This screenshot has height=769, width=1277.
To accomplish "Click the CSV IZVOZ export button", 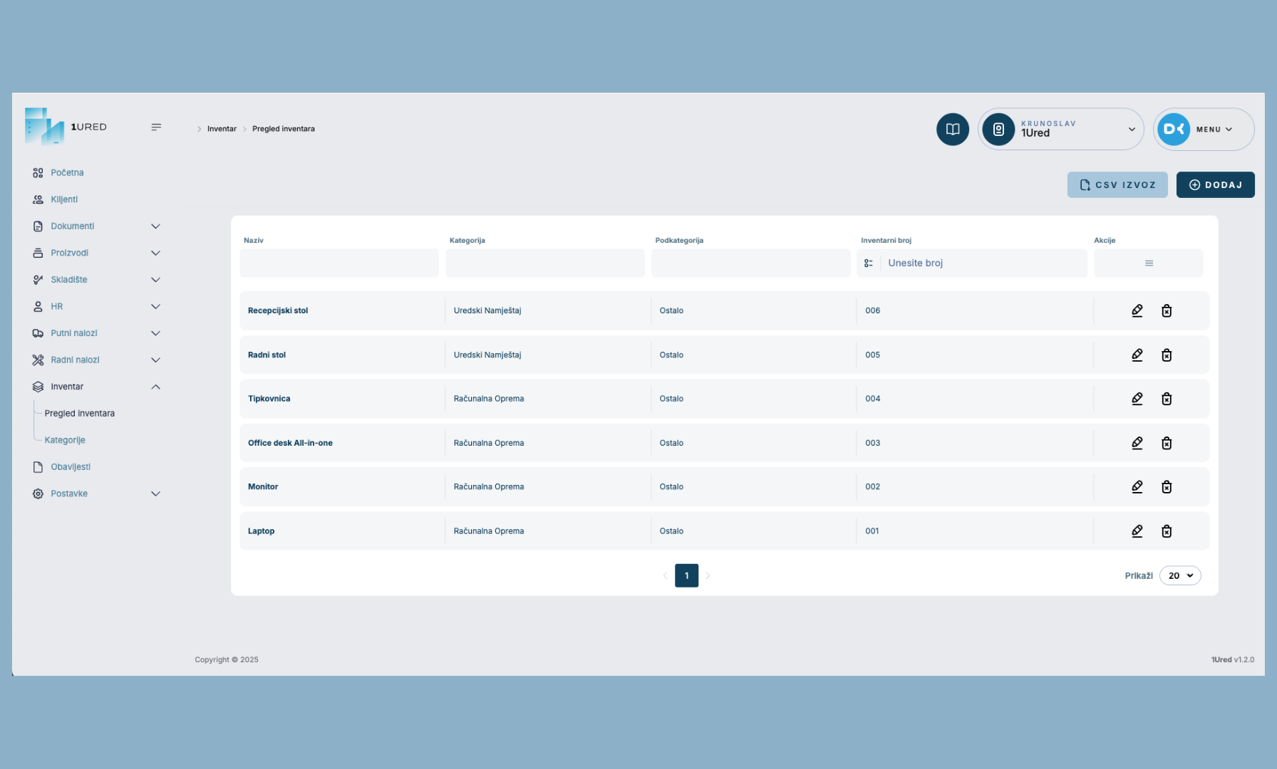I will (x=1117, y=184).
